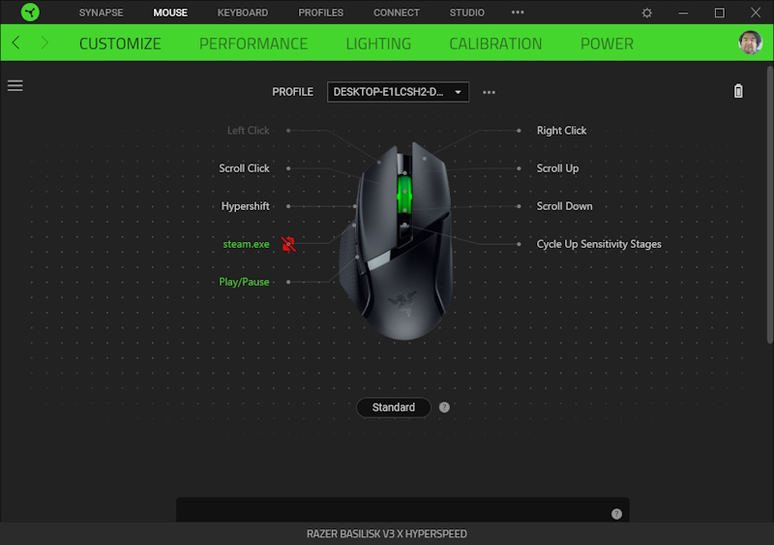Select Cycle Up Sensitivity Stages assignment
Screen dimensions: 774x545
(x=599, y=244)
